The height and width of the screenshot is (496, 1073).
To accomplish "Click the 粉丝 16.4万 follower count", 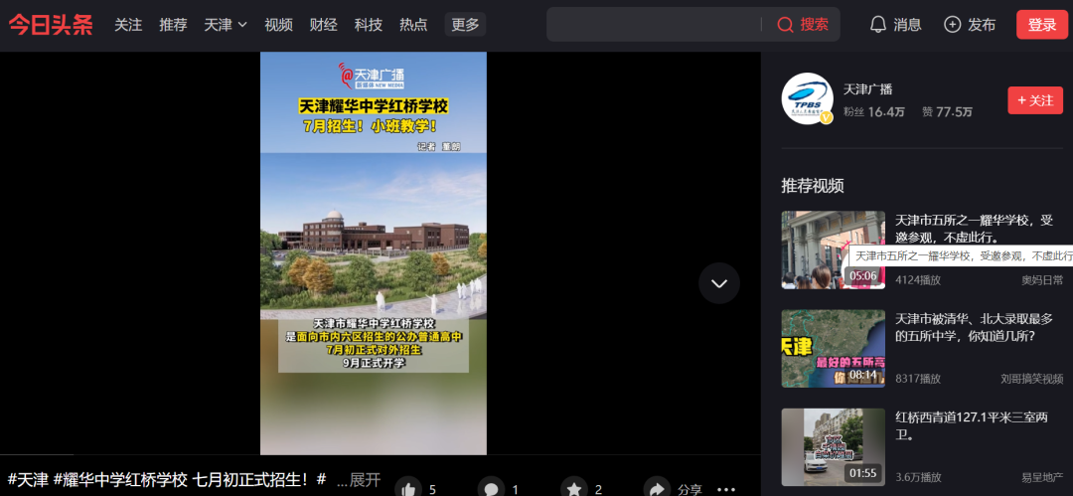I will coord(874,111).
